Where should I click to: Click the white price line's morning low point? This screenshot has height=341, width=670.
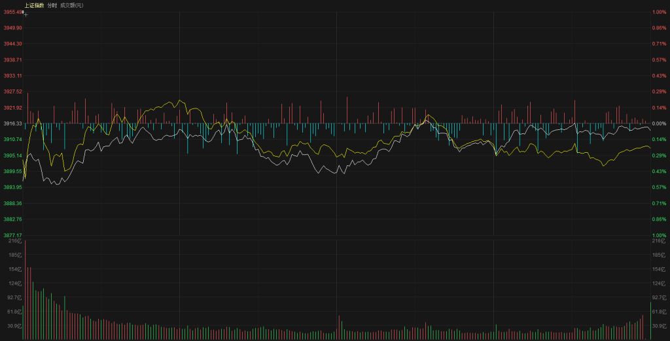click(x=58, y=184)
